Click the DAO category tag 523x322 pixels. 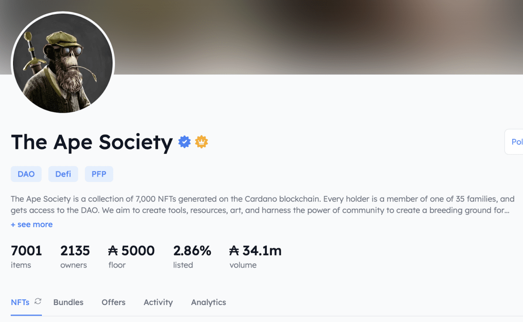tap(26, 174)
